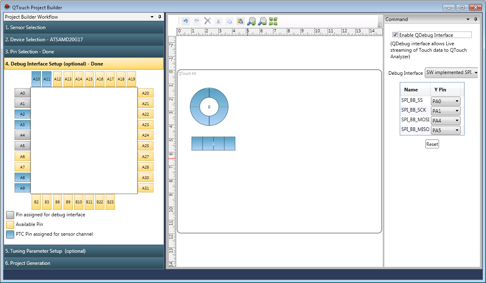Screen dimensions: 486x283
Task: Select pin A0 on chip diagram
Action: (23, 93)
